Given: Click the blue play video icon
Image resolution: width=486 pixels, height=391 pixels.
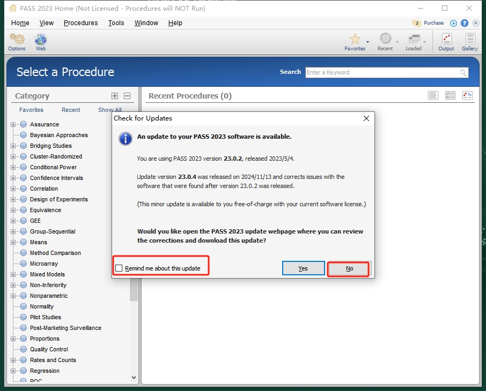Looking at the screenshot, I should click(453, 23).
